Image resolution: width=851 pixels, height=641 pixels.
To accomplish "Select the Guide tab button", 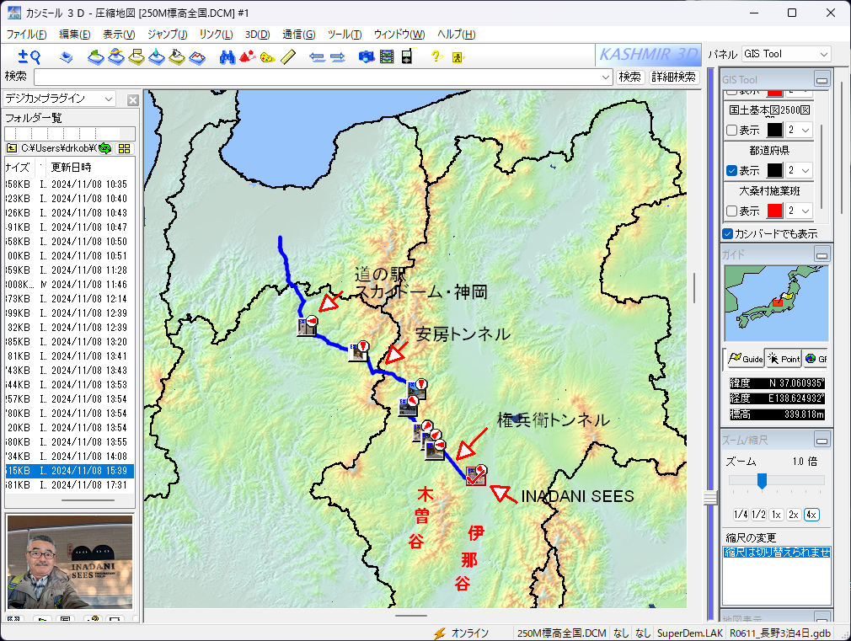I will coord(745,359).
